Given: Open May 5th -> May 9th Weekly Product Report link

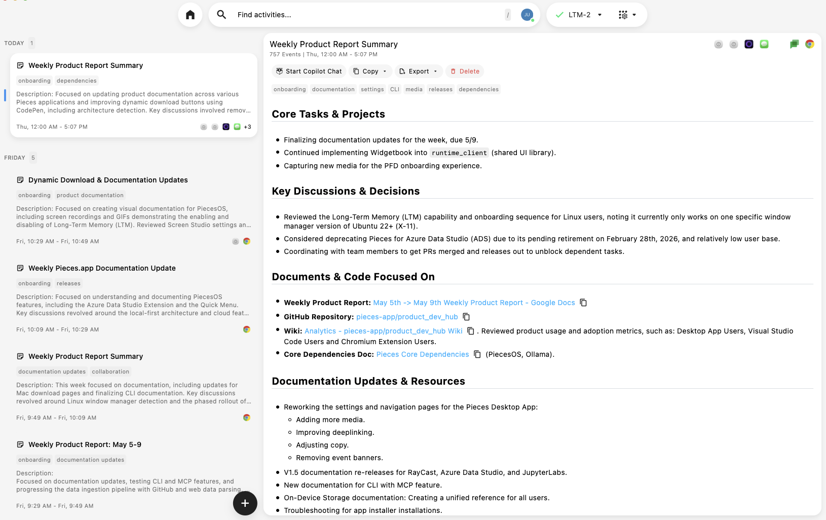Looking at the screenshot, I should tap(474, 303).
